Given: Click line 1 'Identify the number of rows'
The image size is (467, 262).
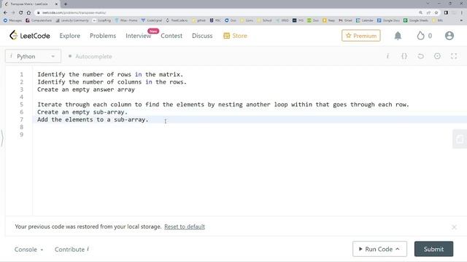Looking at the screenshot, I should (84, 74).
